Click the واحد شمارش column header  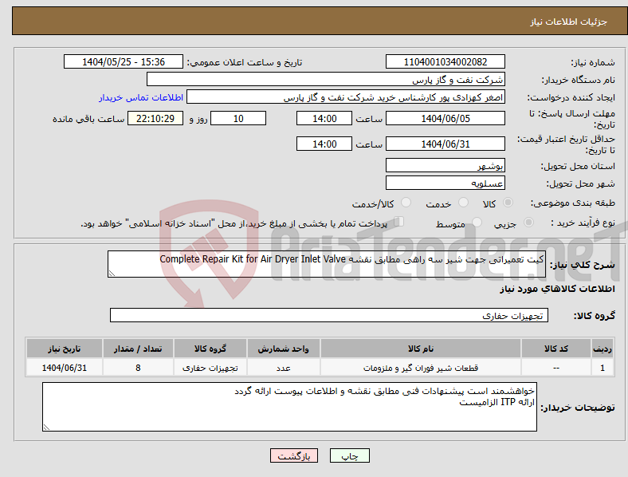[283, 349]
